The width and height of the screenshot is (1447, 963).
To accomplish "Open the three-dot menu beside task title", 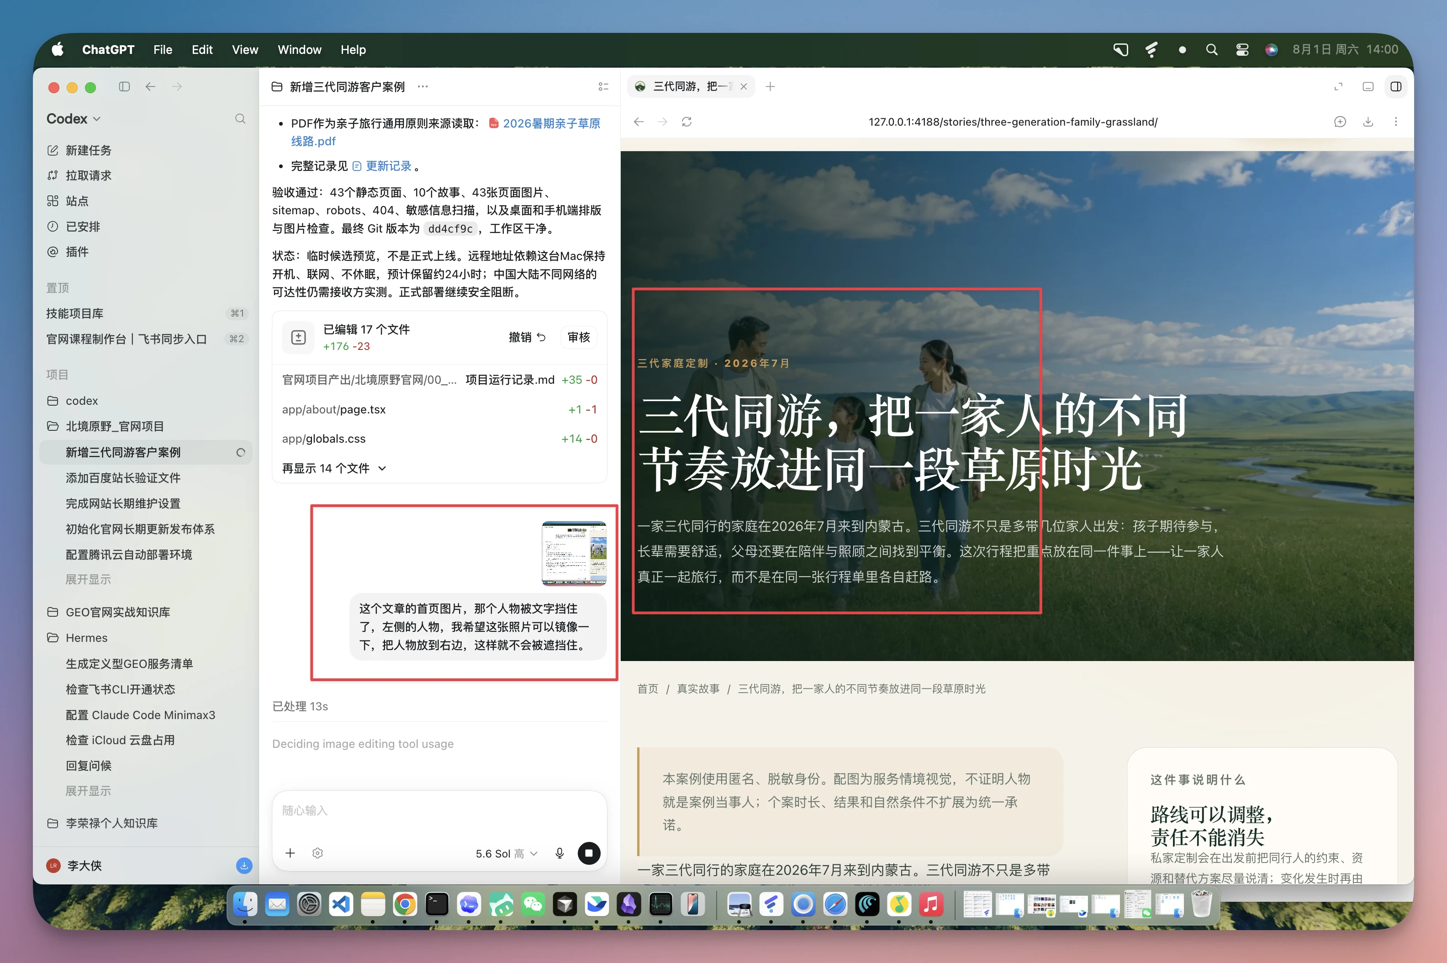I will coord(422,87).
